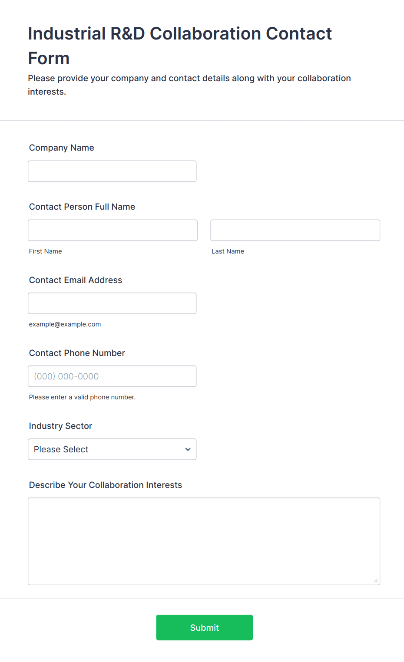This screenshot has width=404, height=662.
Task: Click the Company Name input field
Action: point(112,171)
